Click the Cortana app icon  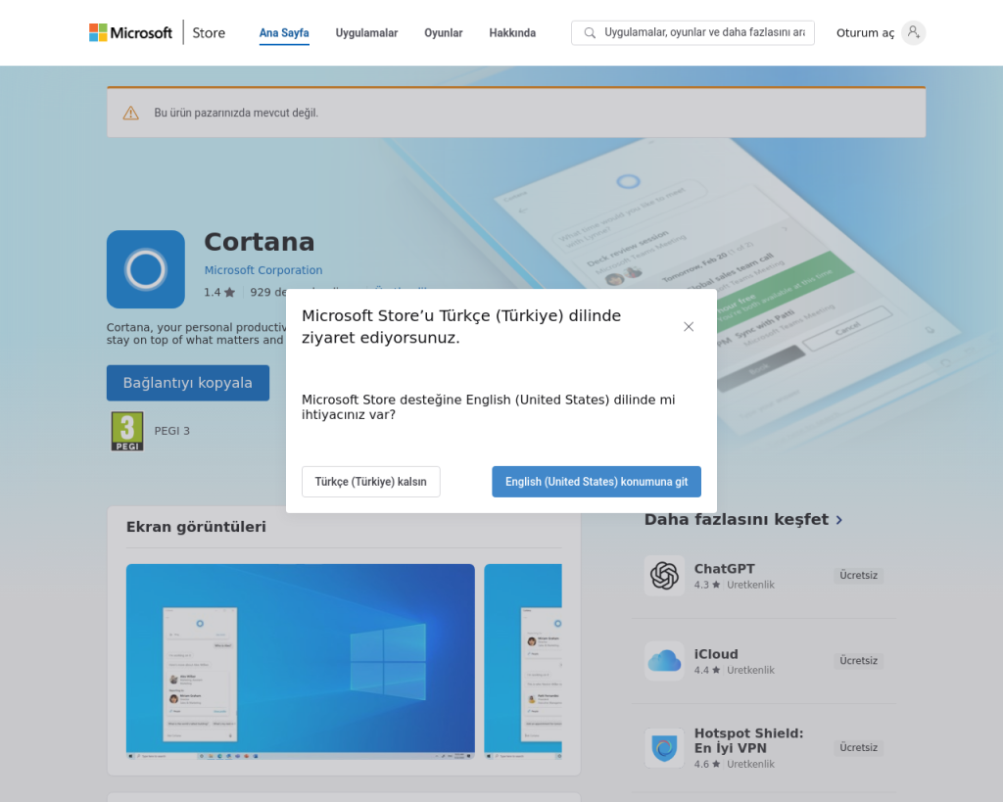[x=146, y=269]
